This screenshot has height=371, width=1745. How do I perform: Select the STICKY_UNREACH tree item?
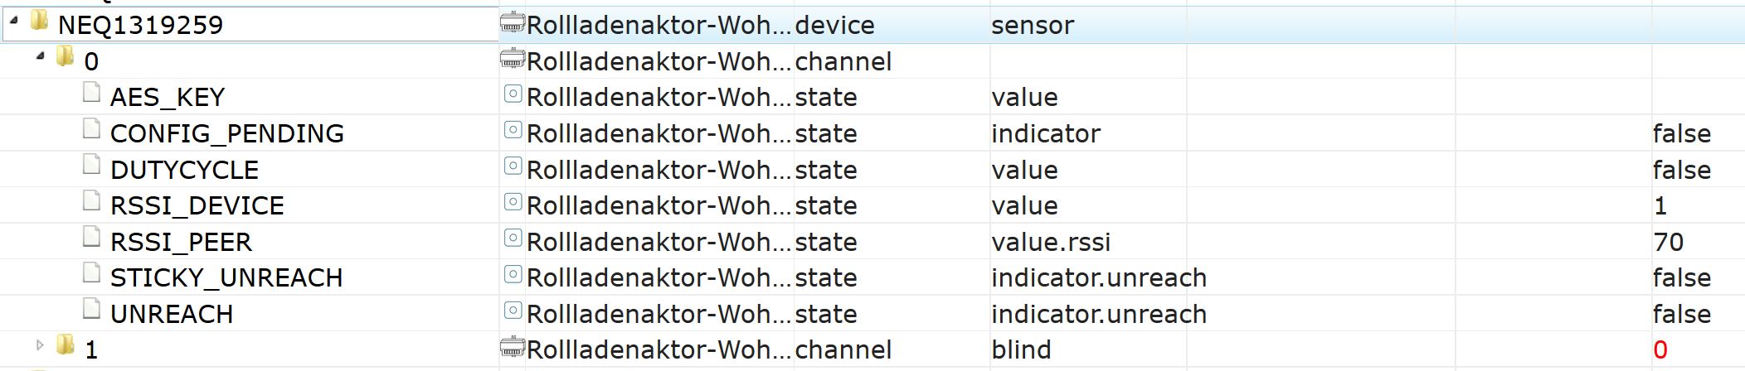(226, 277)
